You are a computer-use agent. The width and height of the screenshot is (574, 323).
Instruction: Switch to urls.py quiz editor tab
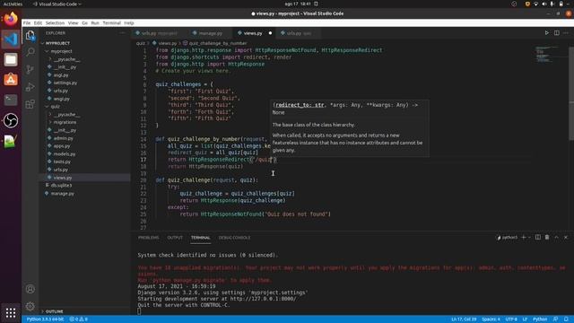(299, 33)
